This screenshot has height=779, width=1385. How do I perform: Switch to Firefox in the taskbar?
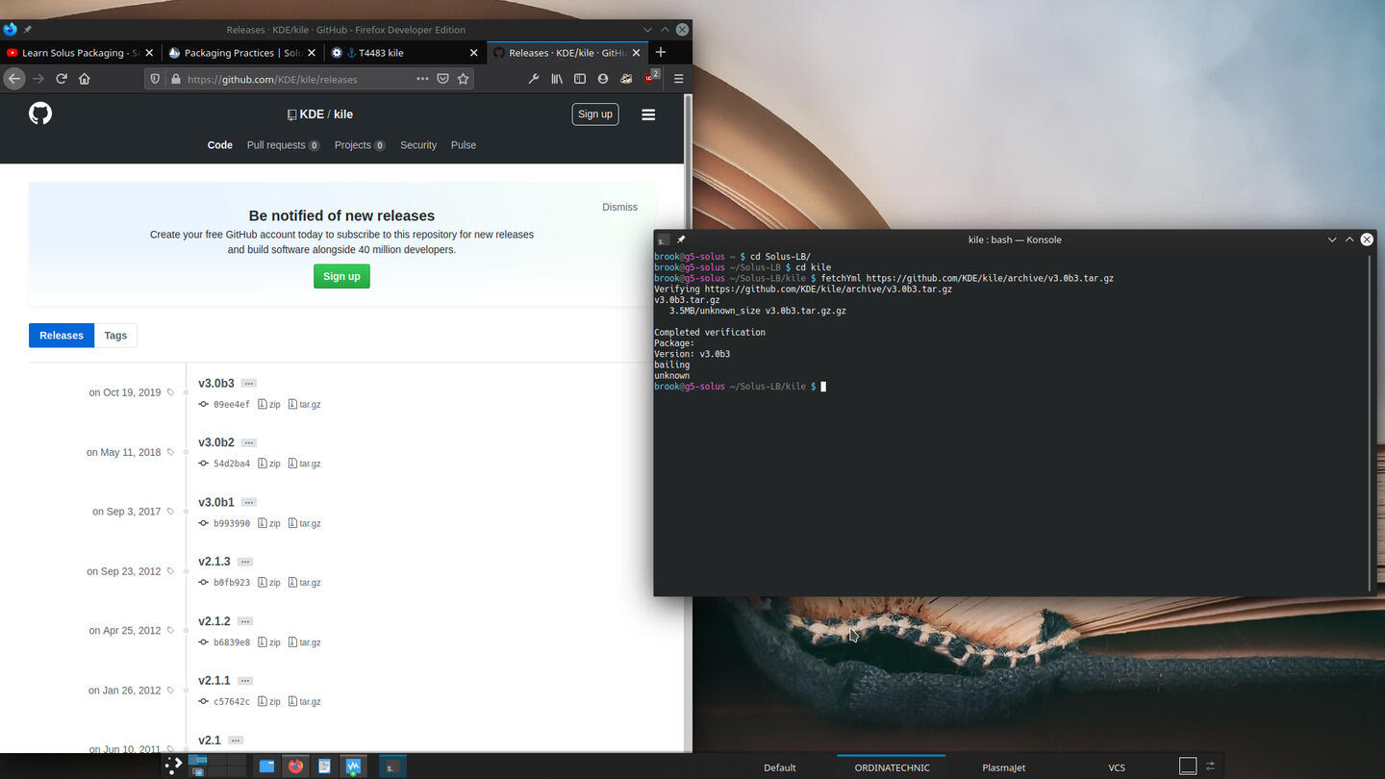click(x=295, y=766)
